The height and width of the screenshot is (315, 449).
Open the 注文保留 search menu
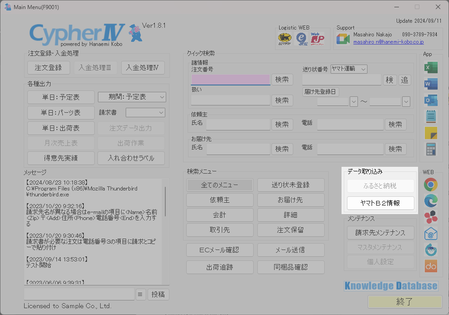click(291, 230)
